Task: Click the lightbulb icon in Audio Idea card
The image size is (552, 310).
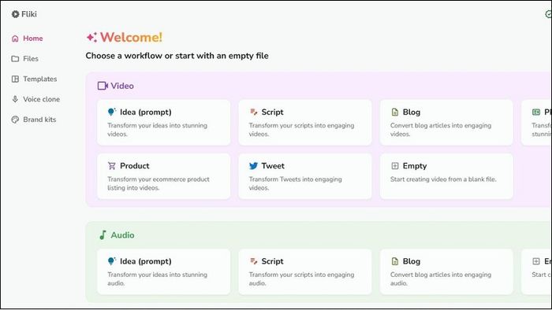Action: click(112, 261)
